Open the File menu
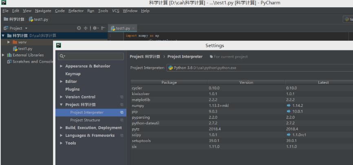Image resolution: width=353 pixels, height=165 pixels. 5,11
